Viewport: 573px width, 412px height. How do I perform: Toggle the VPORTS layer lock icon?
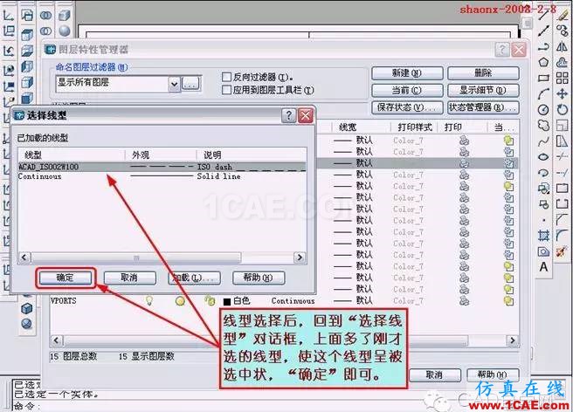pos(210,300)
